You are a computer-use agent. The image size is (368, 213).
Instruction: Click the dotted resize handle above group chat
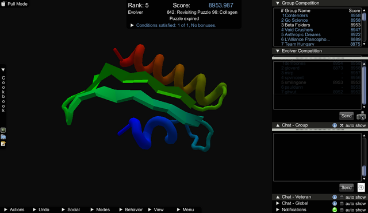320,129
